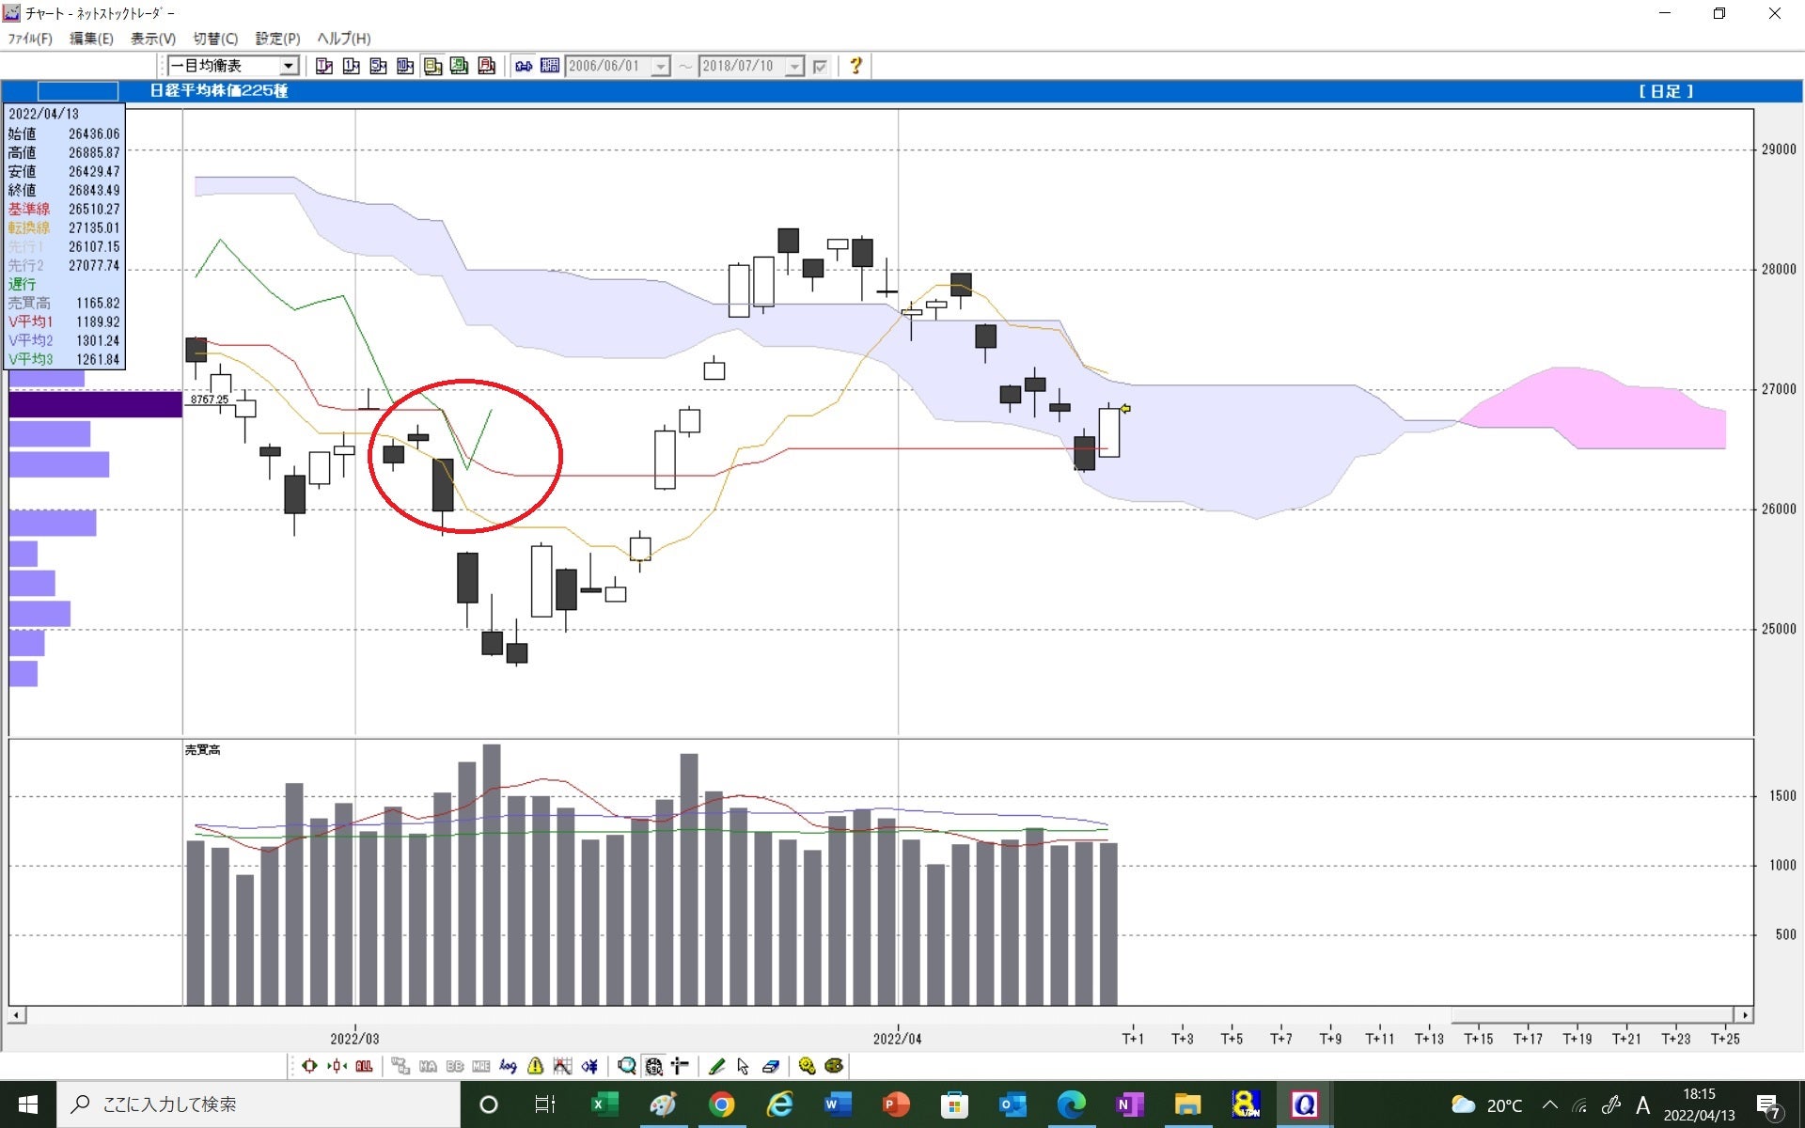Click the yellow question mark help button

855,66
